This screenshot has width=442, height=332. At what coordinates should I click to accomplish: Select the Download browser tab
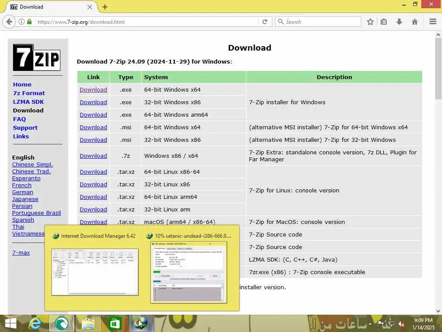[51, 7]
